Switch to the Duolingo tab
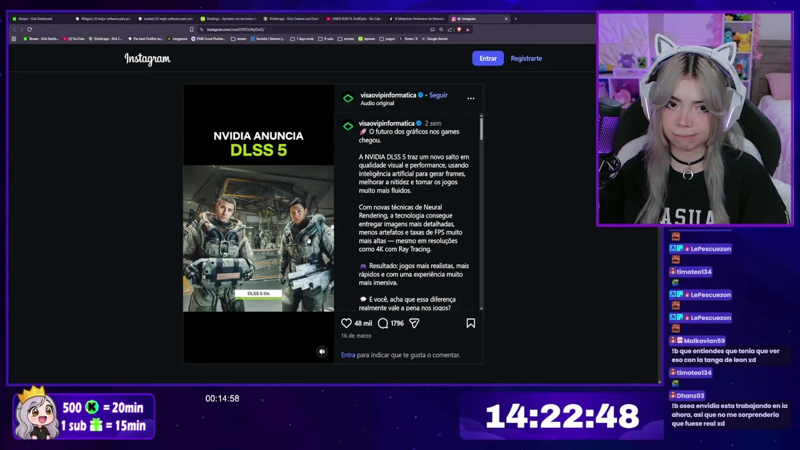The image size is (800, 450). (x=228, y=19)
